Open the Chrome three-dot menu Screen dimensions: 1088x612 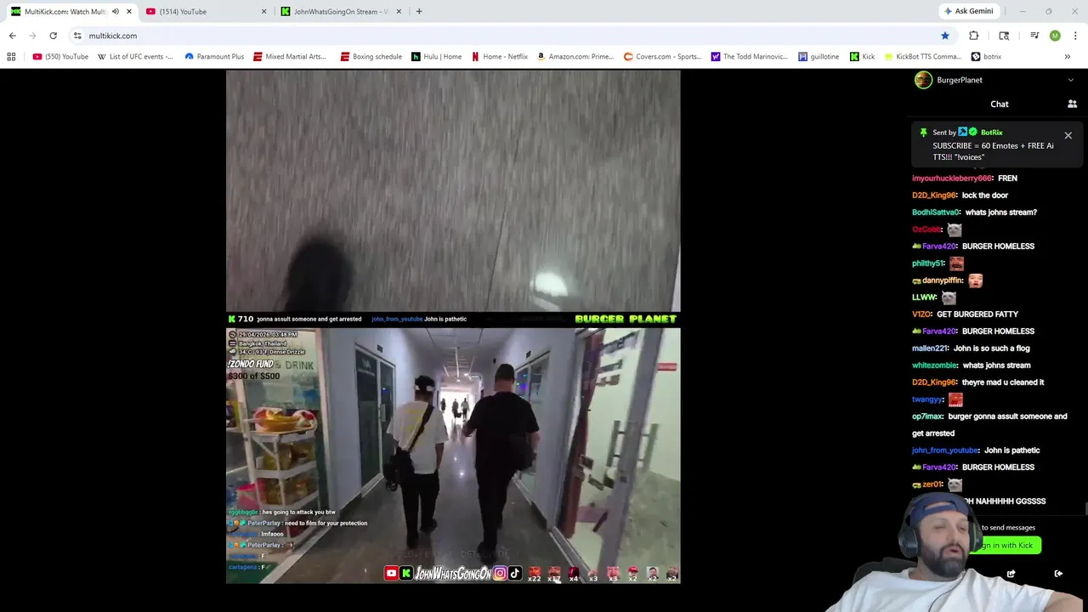1075,36
